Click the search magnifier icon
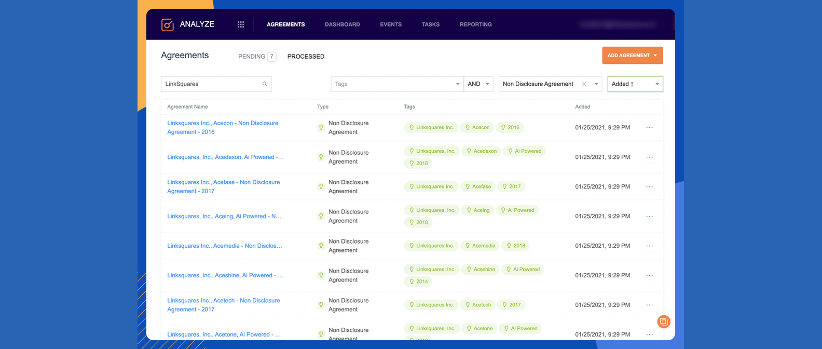 click(x=265, y=84)
